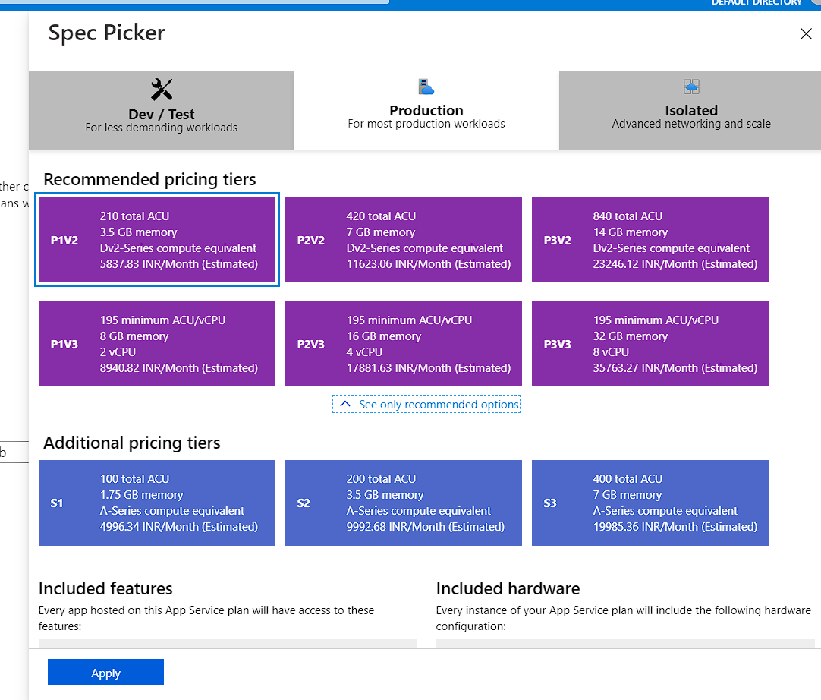Select the S2 A-Series tier
The width and height of the screenshot is (821, 700).
pos(404,503)
